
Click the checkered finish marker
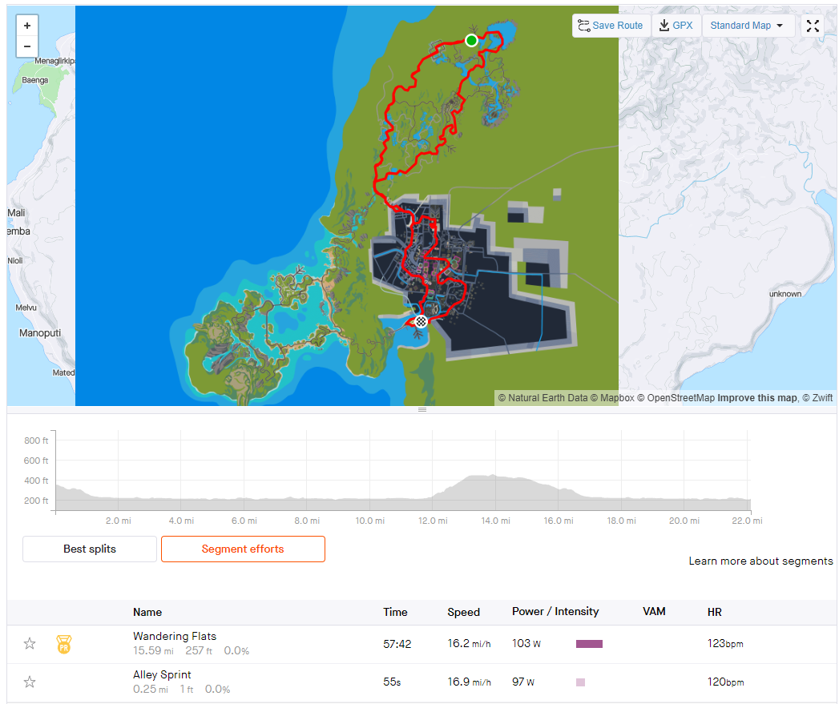pyautogui.click(x=422, y=321)
